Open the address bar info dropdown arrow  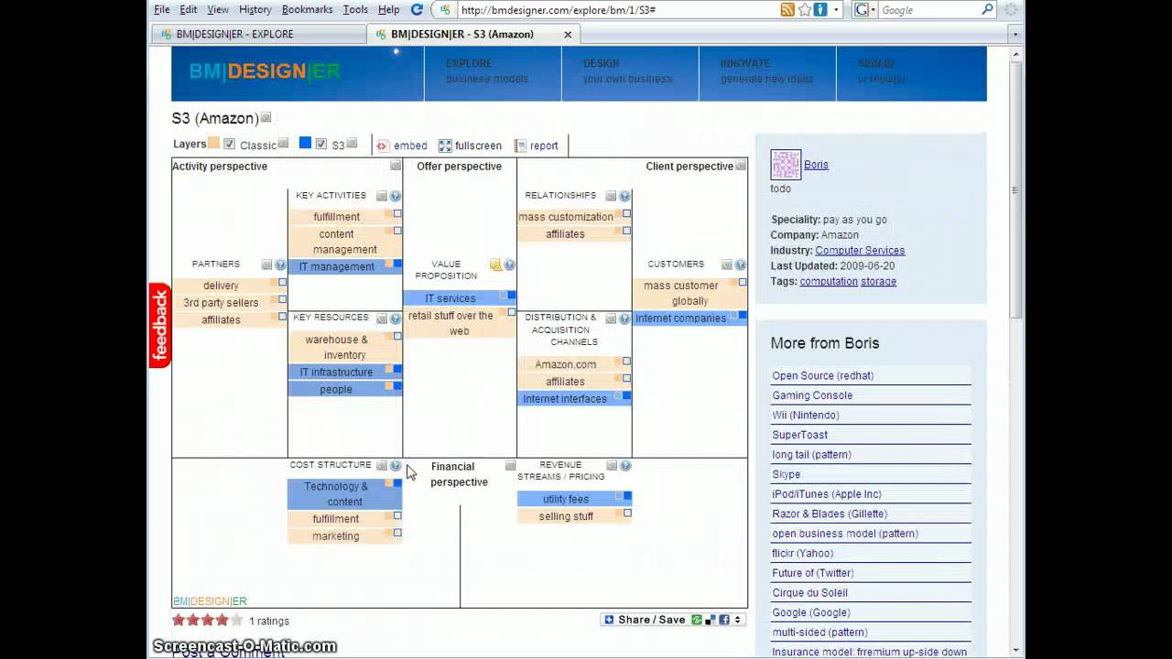[835, 9]
